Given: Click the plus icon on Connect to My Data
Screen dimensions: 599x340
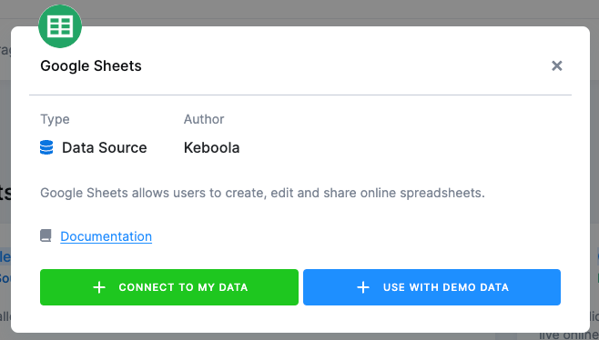Looking at the screenshot, I should (99, 287).
